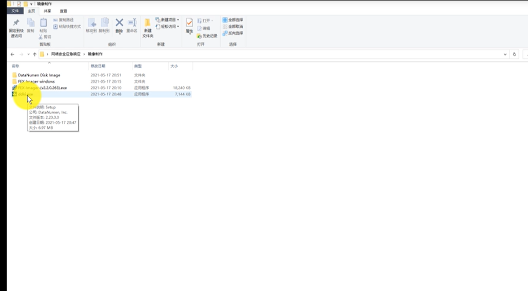Switch to the View (查看) tab
The image size is (528, 291).
(63, 11)
